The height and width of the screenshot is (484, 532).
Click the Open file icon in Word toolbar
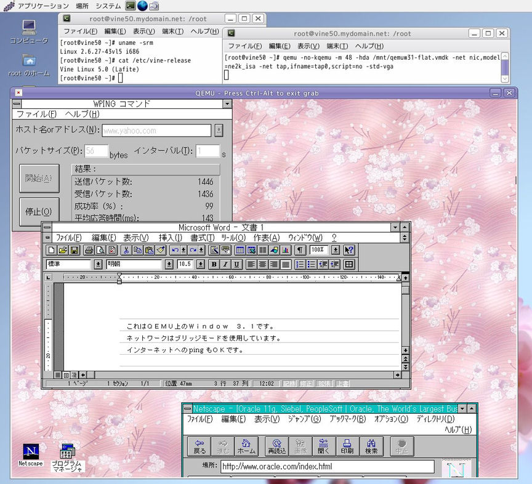[x=63, y=250]
